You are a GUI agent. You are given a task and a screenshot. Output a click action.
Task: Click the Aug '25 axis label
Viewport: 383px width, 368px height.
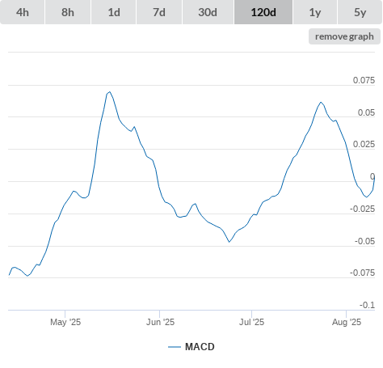point(347,322)
